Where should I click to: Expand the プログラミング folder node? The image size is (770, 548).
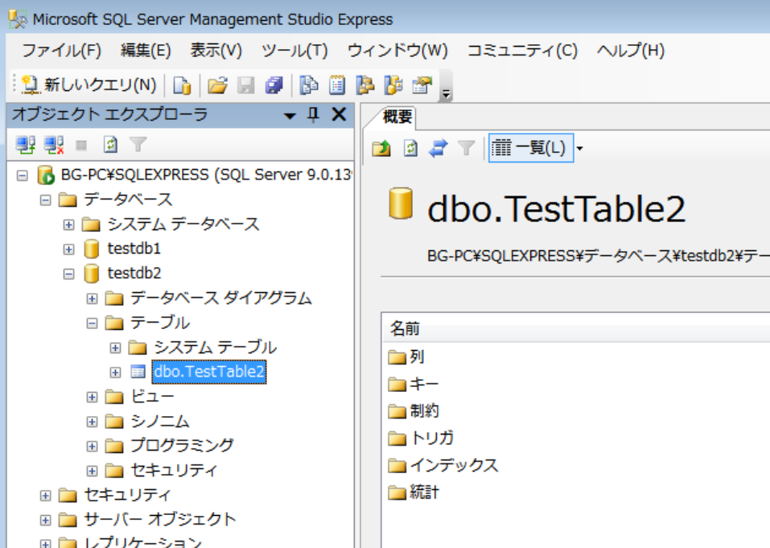coord(92,446)
